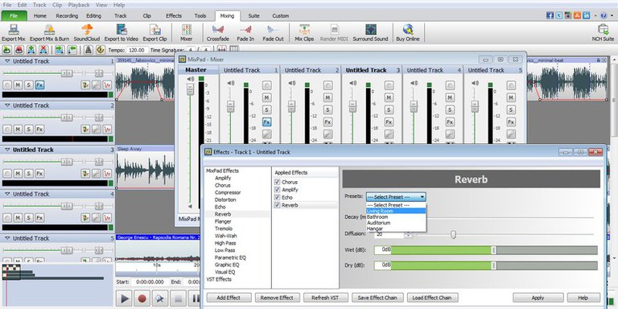
Task: Mute track 3 in the track list
Action: click(18, 173)
